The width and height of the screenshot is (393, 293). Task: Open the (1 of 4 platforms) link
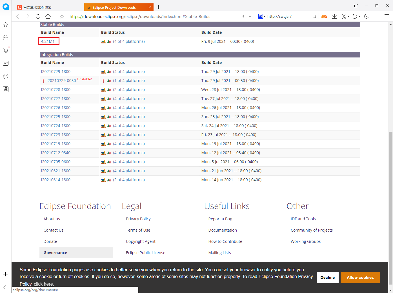(129, 81)
